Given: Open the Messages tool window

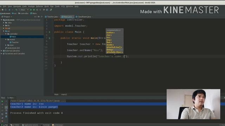Looking at the screenshot, I should pos(58,125).
